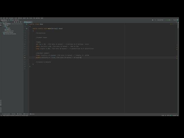Open the Build menu
Image resolution: width=184 pixels, height=138 pixels.
[x=24, y=18]
